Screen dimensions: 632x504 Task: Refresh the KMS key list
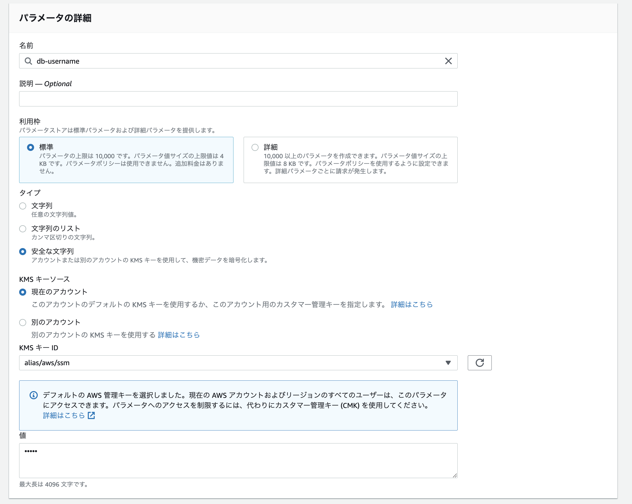click(x=480, y=363)
